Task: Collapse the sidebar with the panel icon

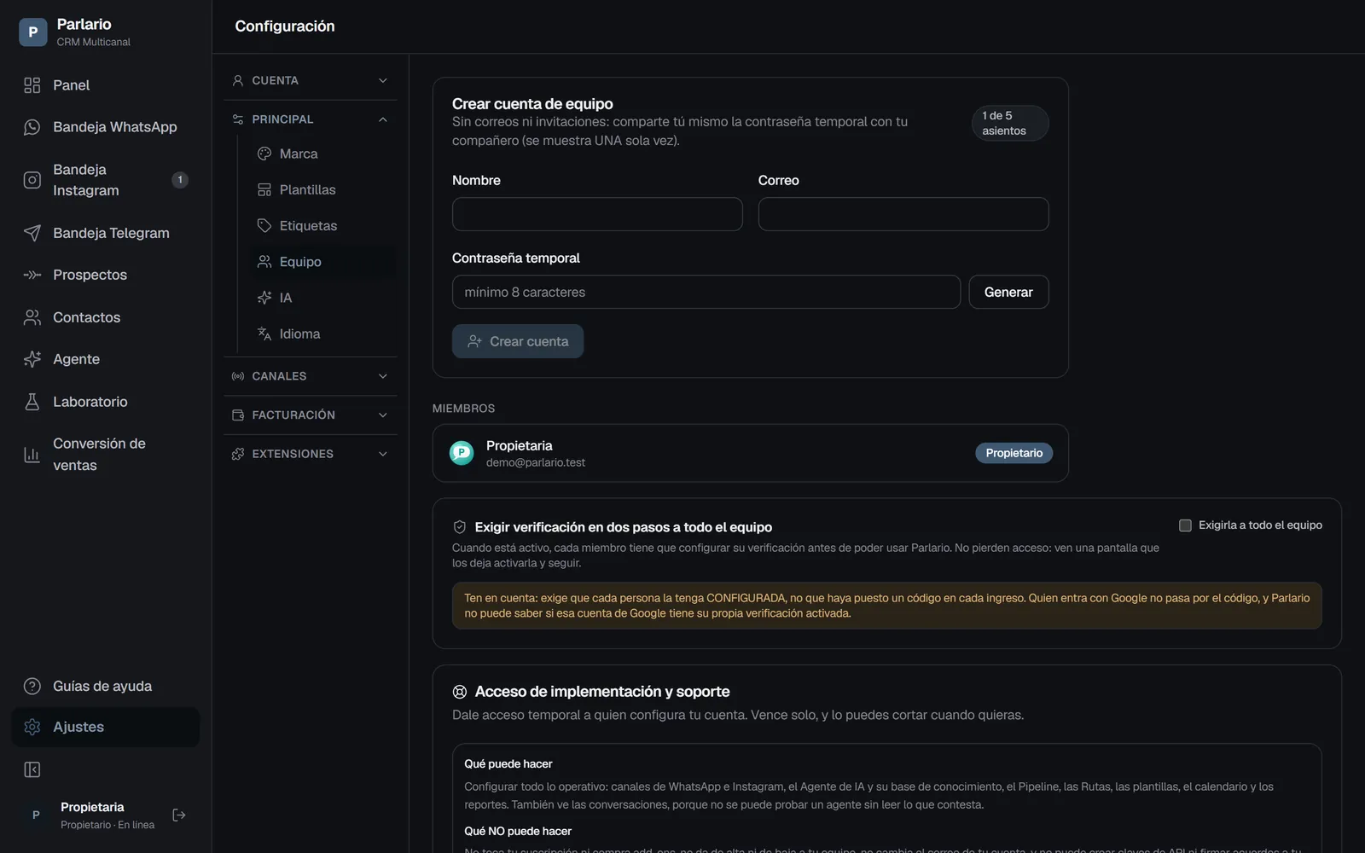Action: click(x=32, y=770)
